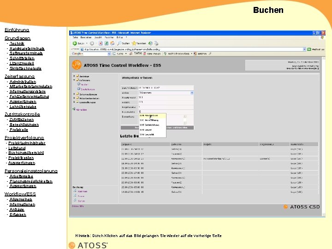Click the Kommen link under Buchung
This screenshot has height=249, width=332.
pyautogui.click(x=83, y=191)
